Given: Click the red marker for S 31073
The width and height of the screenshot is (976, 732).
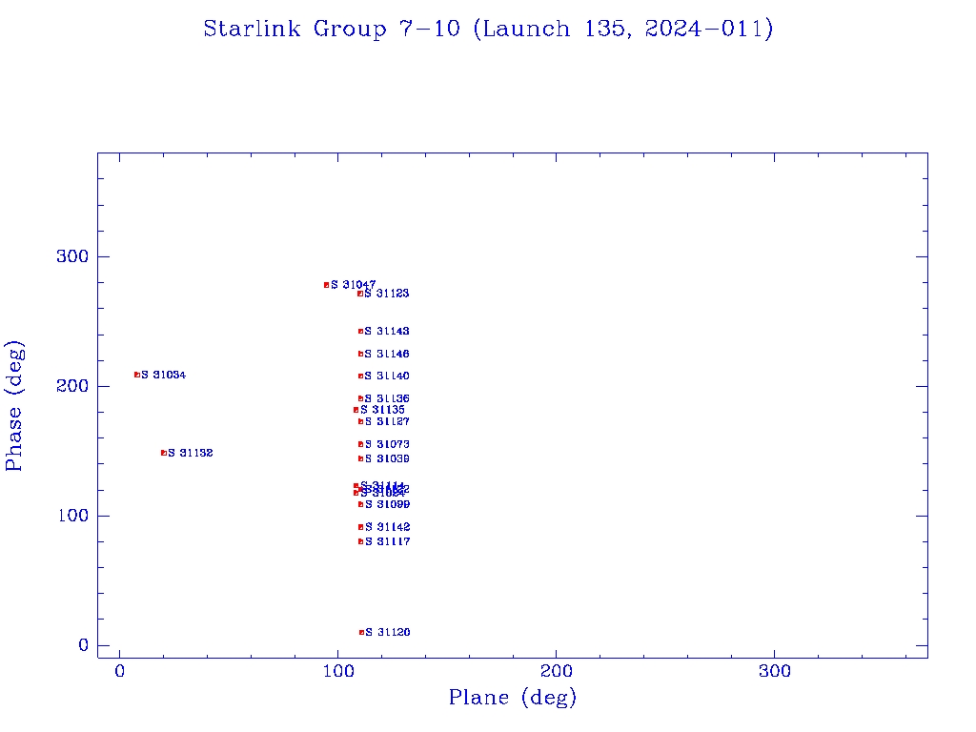Looking at the screenshot, I should point(360,444).
